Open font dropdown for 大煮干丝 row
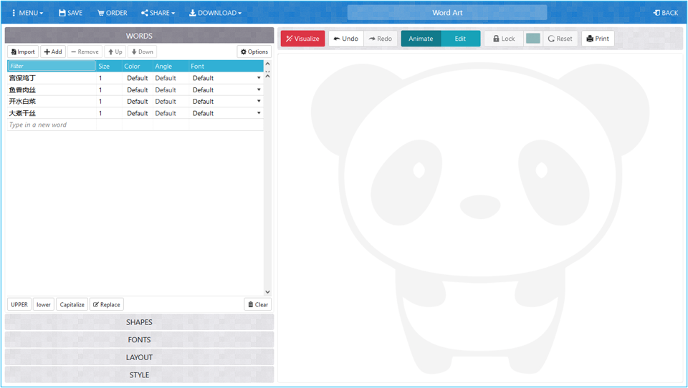Screen dimensions: 688x388 point(259,112)
